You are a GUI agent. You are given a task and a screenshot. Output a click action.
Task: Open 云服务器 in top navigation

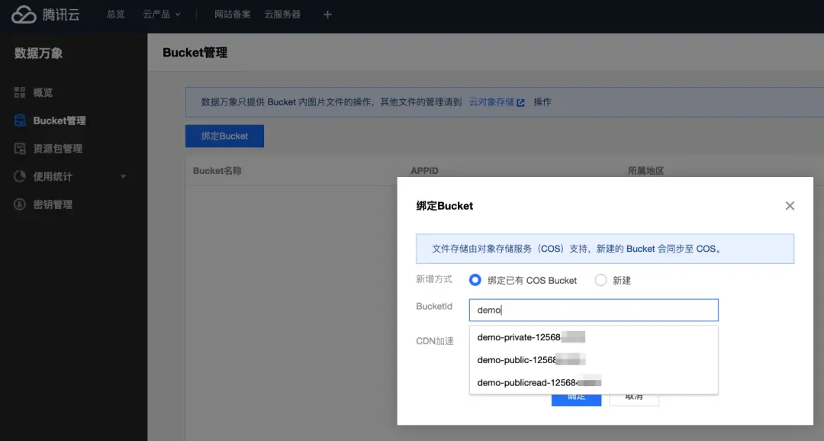click(282, 14)
